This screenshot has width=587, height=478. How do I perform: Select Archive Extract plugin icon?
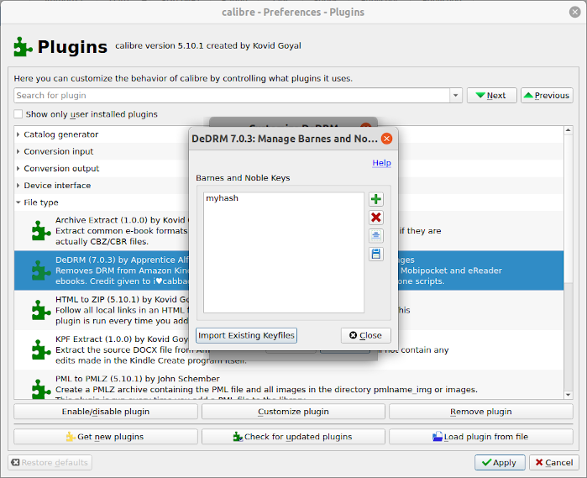tap(41, 230)
